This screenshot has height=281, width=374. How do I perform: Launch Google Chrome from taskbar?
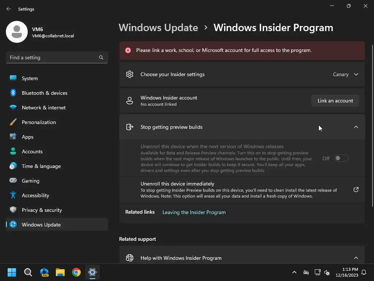(76, 272)
